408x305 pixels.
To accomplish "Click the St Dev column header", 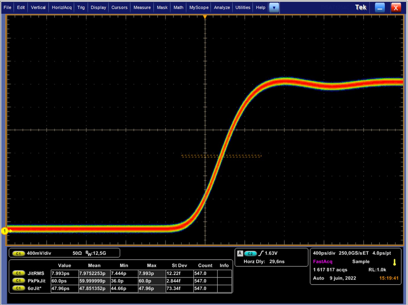I will [x=179, y=265].
